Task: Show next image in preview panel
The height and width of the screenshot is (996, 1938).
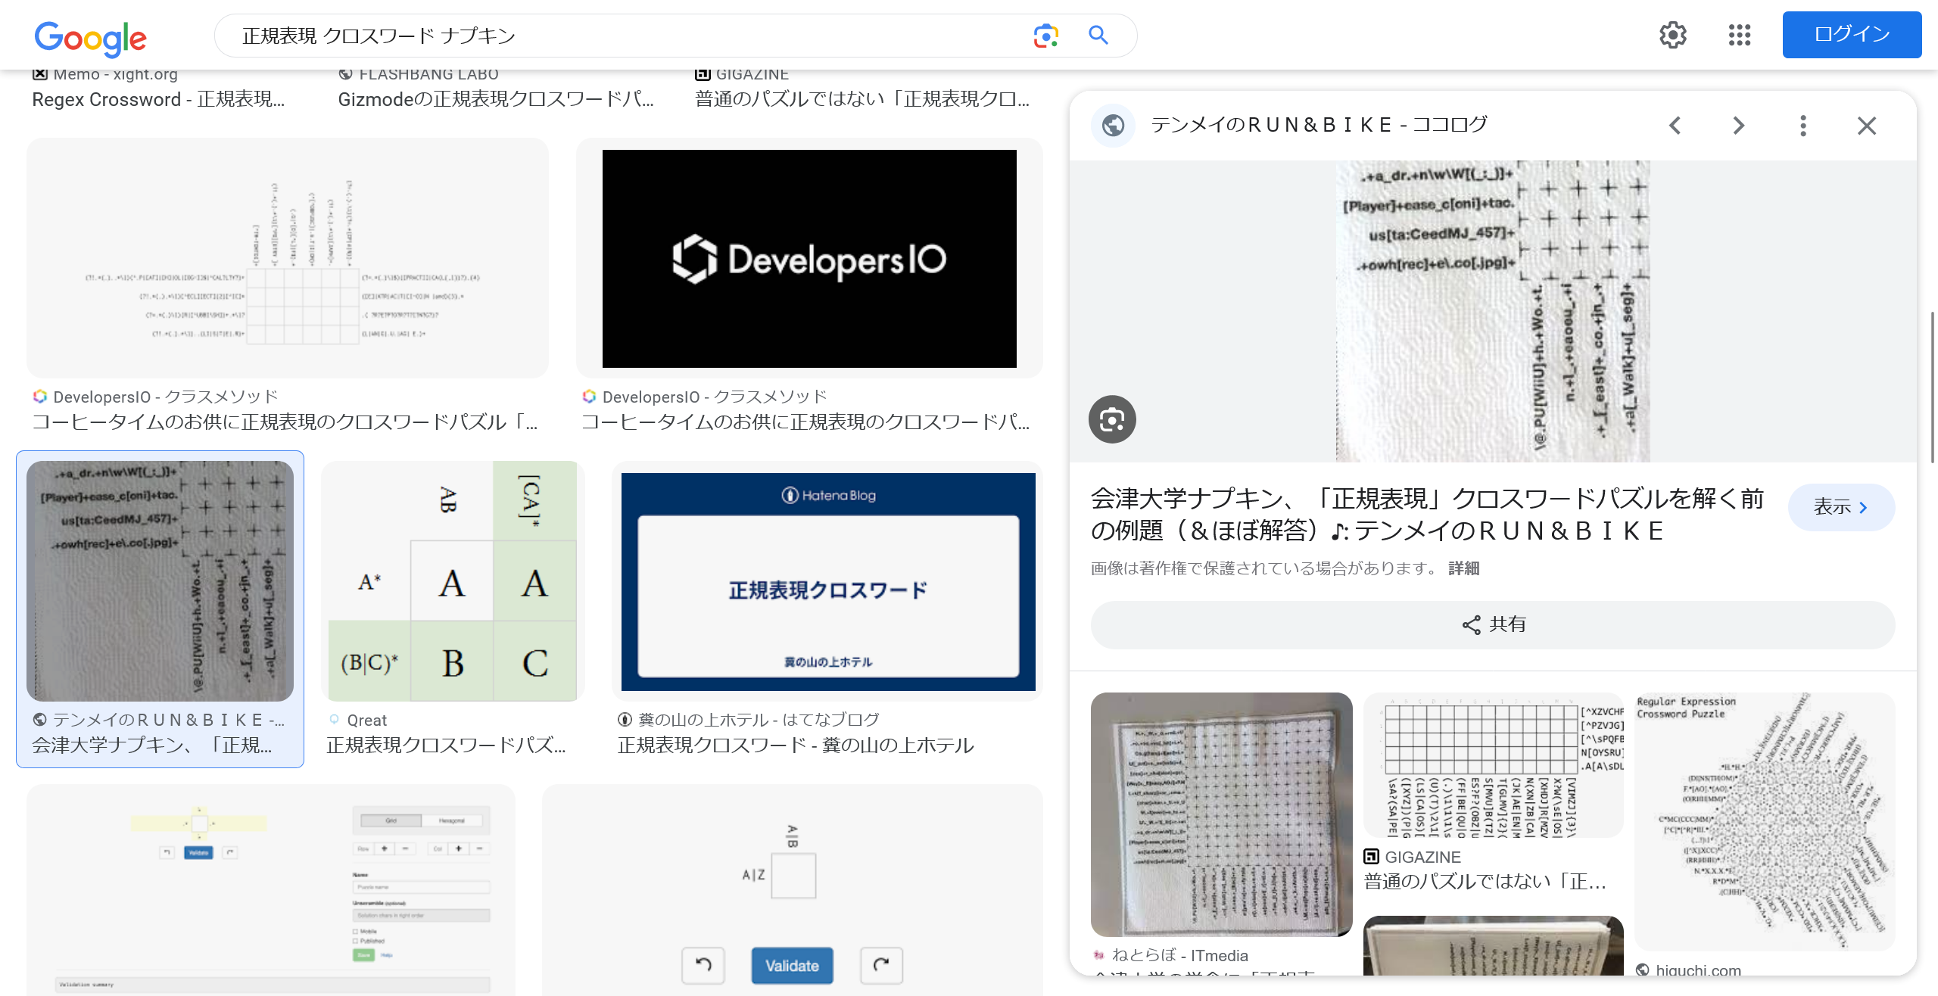Action: [1739, 126]
